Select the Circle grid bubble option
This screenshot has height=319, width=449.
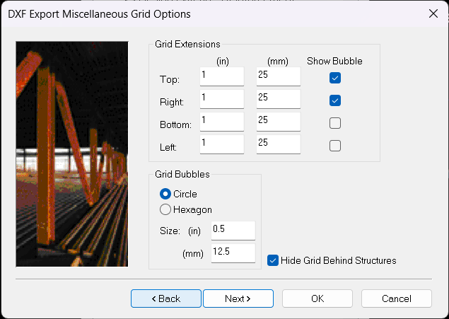[165, 194]
